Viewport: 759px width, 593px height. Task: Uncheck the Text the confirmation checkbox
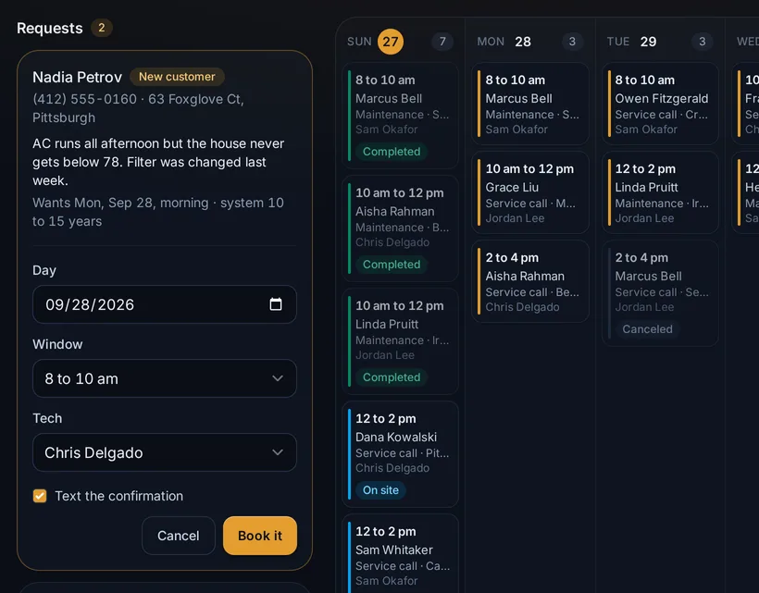coord(40,496)
